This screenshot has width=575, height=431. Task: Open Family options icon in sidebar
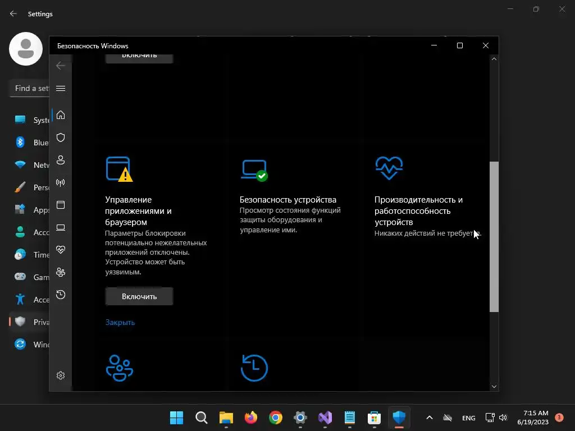[x=61, y=272]
